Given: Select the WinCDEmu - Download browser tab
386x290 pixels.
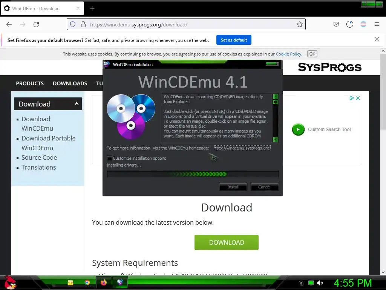Looking at the screenshot, I should pos(42,8).
